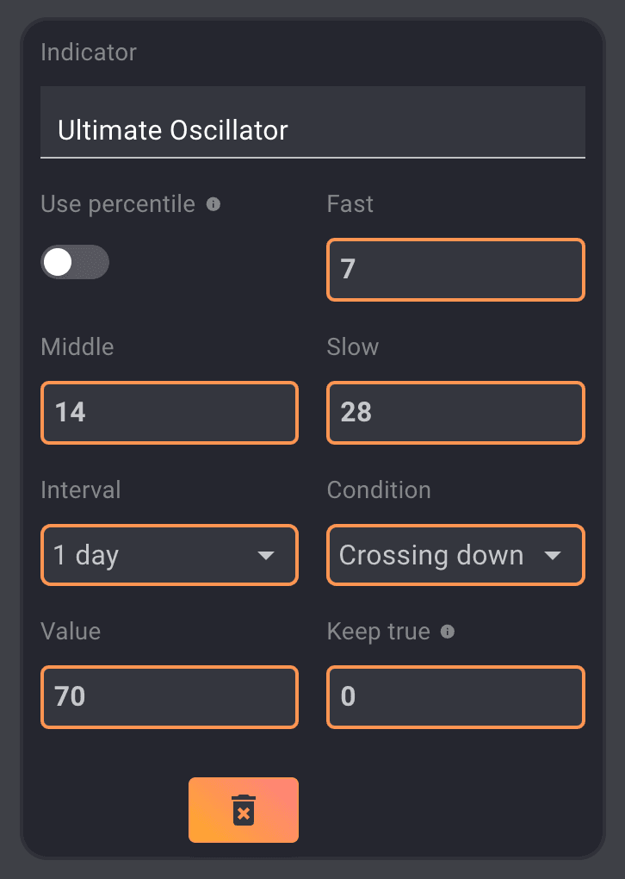Click the arrow in the Interval box

266,555
